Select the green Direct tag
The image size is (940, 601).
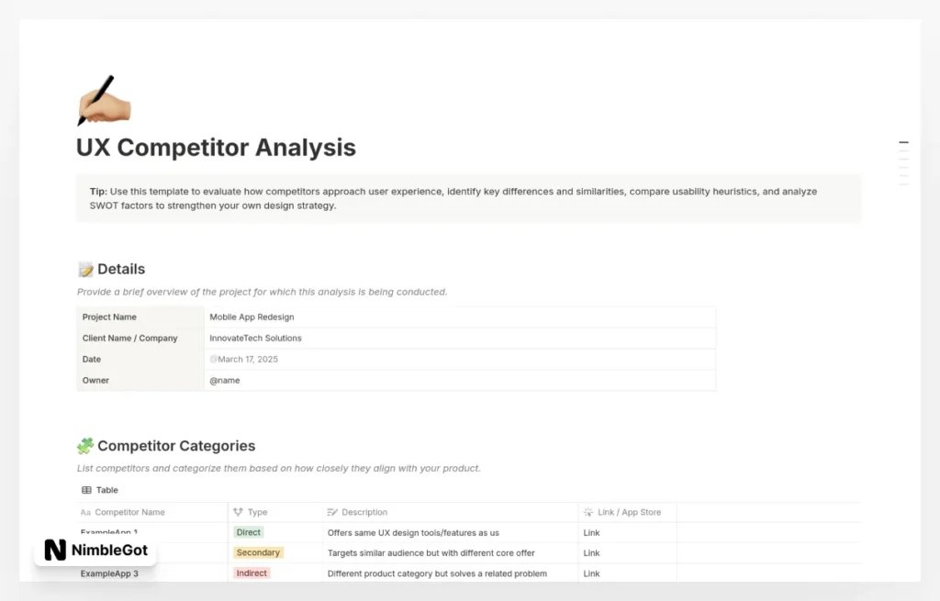248,532
